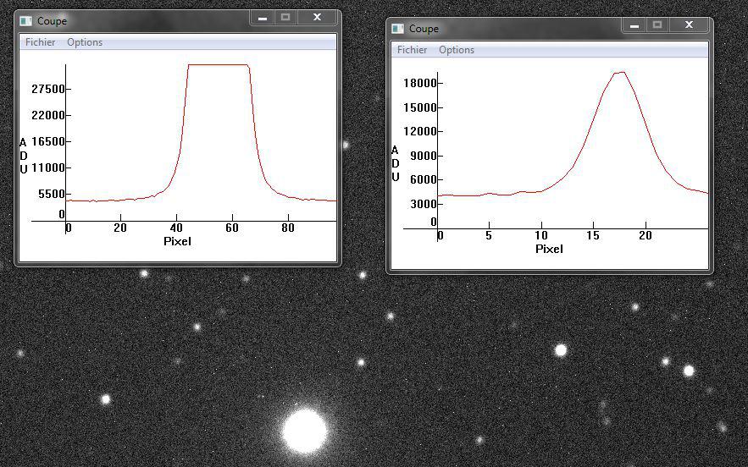
Task: Click the 6000 ADU axis label
Action: (x=424, y=179)
